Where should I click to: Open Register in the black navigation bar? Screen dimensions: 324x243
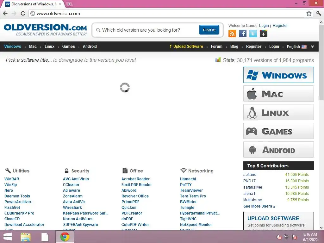[253, 47]
